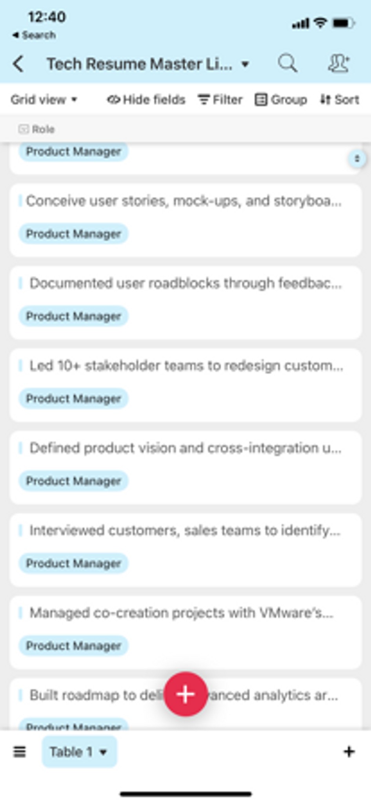Tap the back arrow to leave the table
Viewport: 371px width, 804px height.
coord(18,64)
